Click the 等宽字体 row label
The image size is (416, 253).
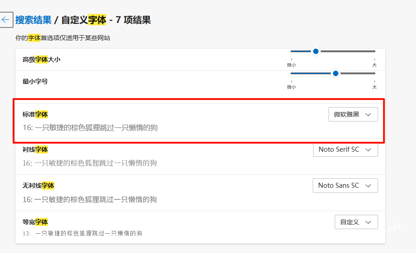tap(35, 222)
